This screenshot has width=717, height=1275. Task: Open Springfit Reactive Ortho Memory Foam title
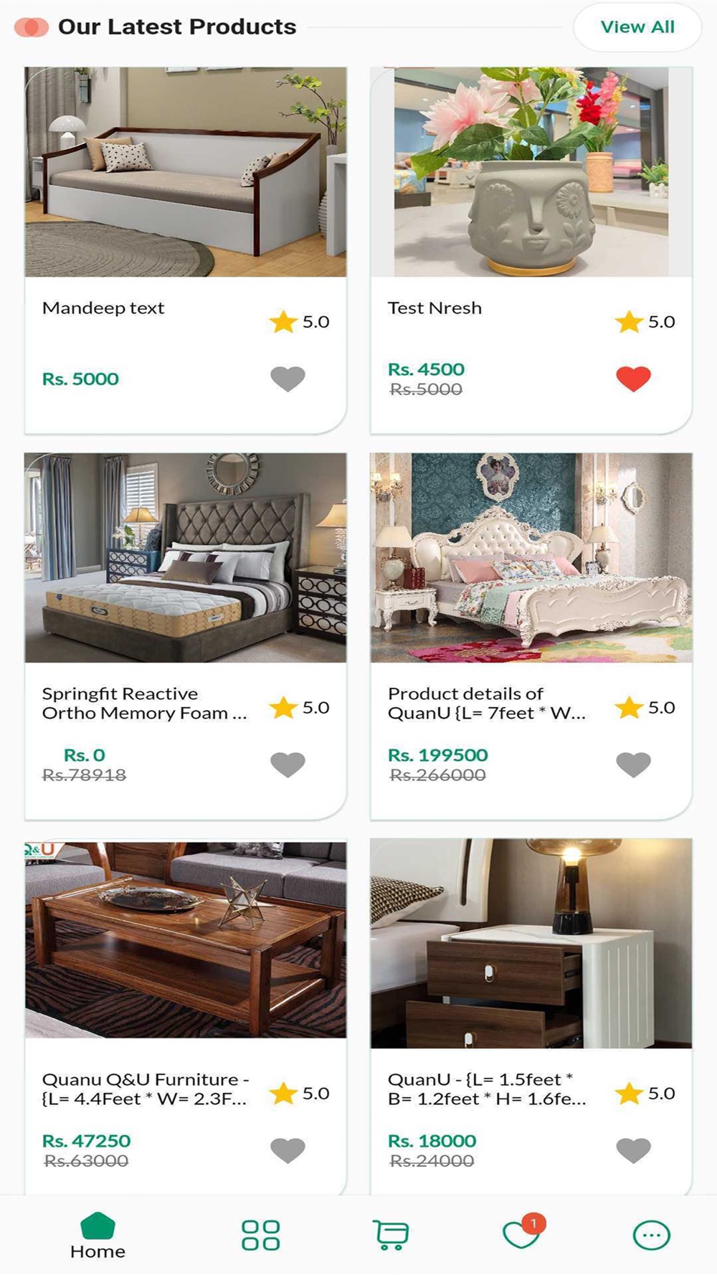coord(144,703)
